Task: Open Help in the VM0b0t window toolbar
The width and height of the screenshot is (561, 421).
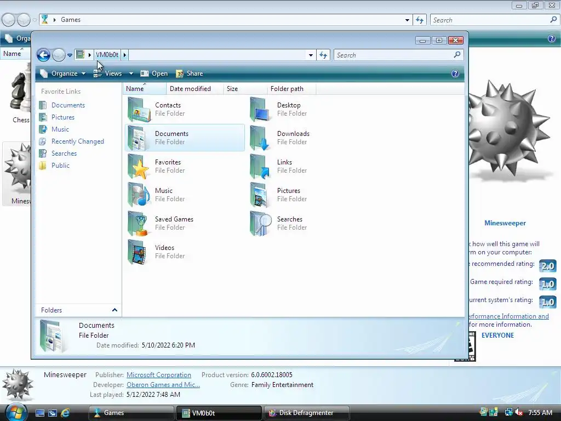Action: coord(455,74)
